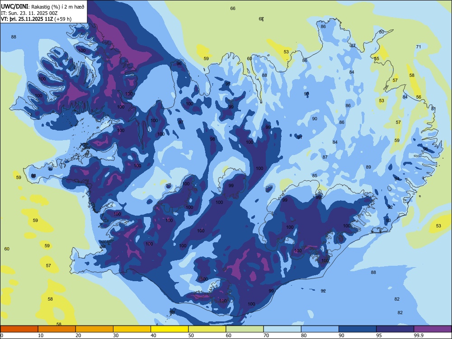Select the '50' tick label on the scale

pyautogui.click(x=191, y=335)
